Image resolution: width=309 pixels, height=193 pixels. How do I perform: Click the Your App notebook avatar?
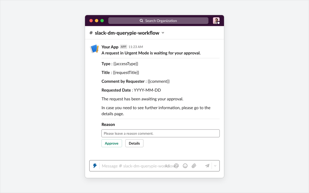(x=94, y=49)
